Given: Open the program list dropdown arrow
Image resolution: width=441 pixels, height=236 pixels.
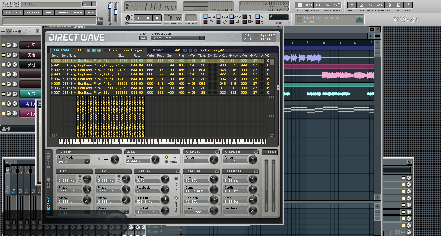Looking at the screenshot, I should click(99, 50).
